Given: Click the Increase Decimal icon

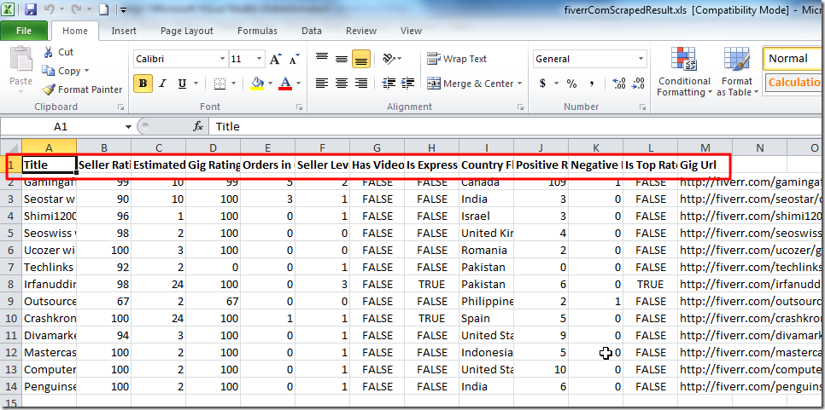Looking at the screenshot, I should (619, 83).
